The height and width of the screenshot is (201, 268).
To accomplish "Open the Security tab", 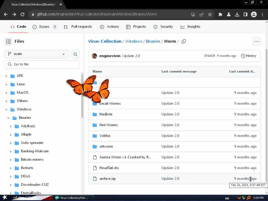I will (x=163, y=27).
